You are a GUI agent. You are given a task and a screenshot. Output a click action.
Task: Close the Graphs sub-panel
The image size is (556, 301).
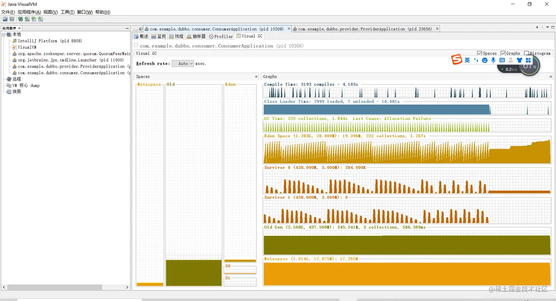pyautogui.click(x=550, y=77)
